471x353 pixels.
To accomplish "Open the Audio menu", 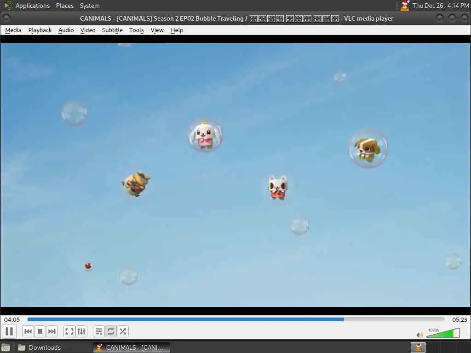I will (66, 30).
